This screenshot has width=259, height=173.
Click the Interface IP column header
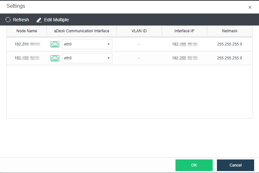[x=184, y=31]
